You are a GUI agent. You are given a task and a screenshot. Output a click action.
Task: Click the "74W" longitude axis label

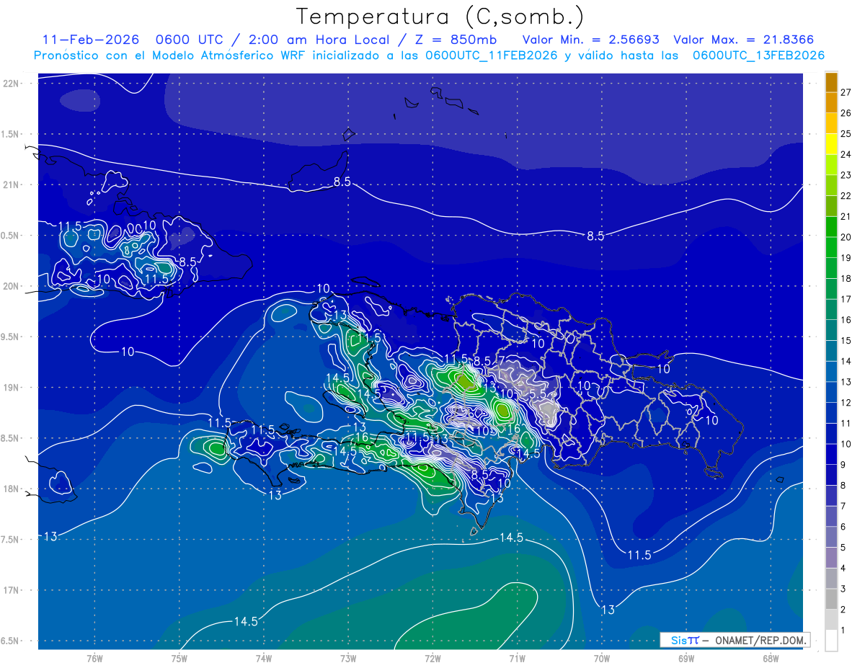pyautogui.click(x=264, y=658)
